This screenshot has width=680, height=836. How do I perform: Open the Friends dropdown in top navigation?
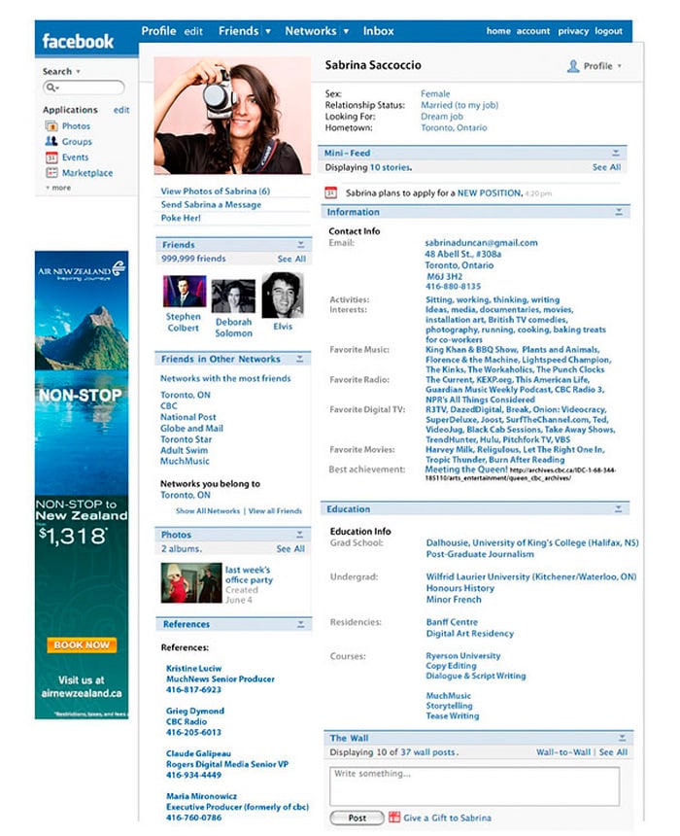[267, 31]
